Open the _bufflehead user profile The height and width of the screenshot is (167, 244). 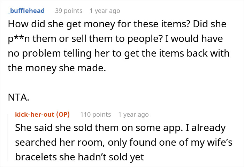click(26, 10)
